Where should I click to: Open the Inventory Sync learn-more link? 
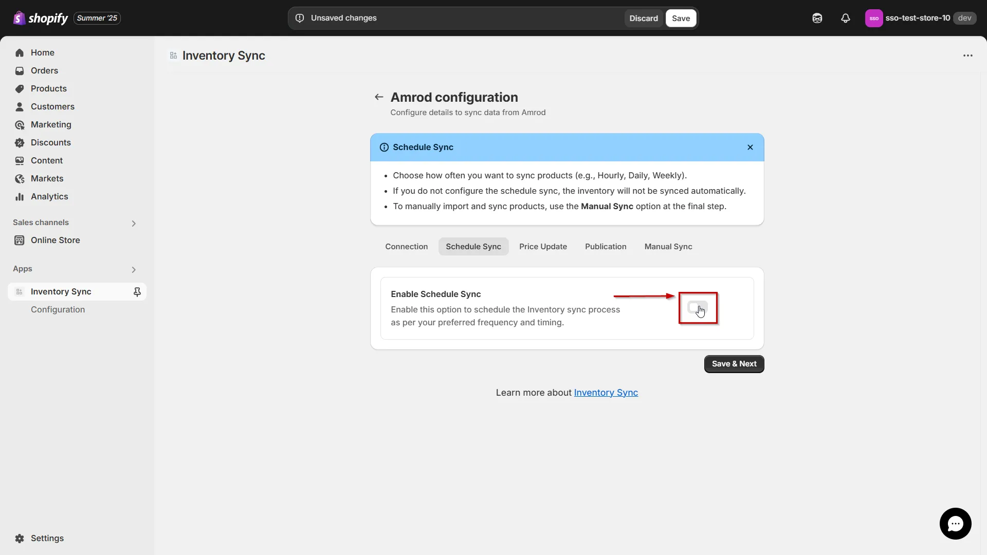tap(606, 392)
